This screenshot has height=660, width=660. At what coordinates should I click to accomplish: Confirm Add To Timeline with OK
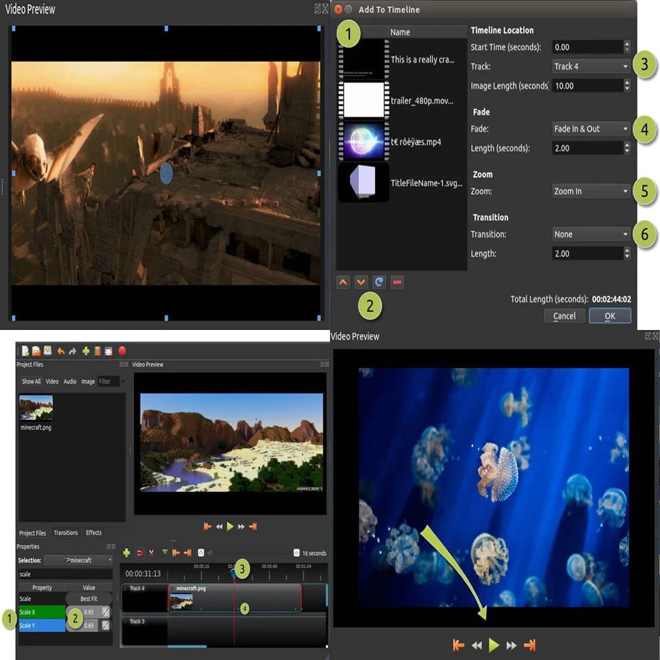click(x=610, y=316)
